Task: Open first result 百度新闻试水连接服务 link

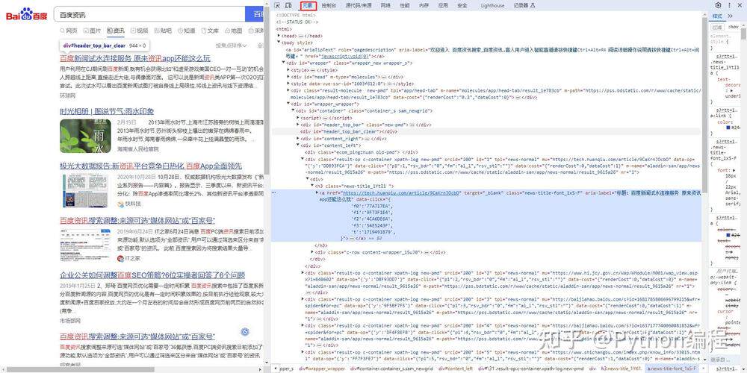Action: [134, 58]
